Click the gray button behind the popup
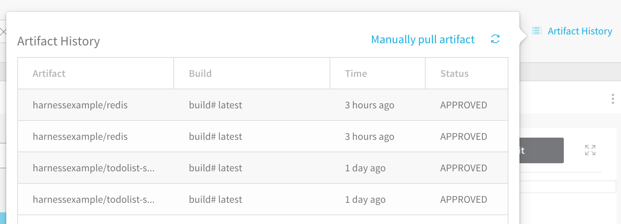621x224 pixels. (541, 150)
